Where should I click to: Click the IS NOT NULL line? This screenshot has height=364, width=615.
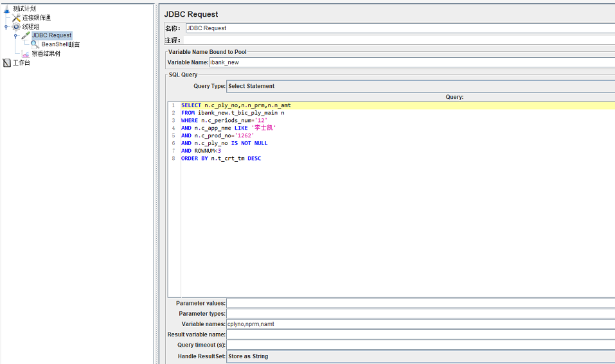click(224, 143)
